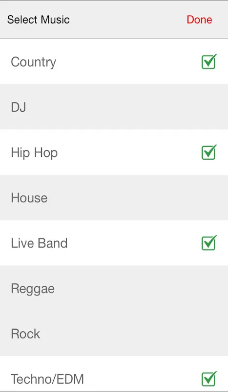
Task: Tap the red Done button
Action: point(199,20)
